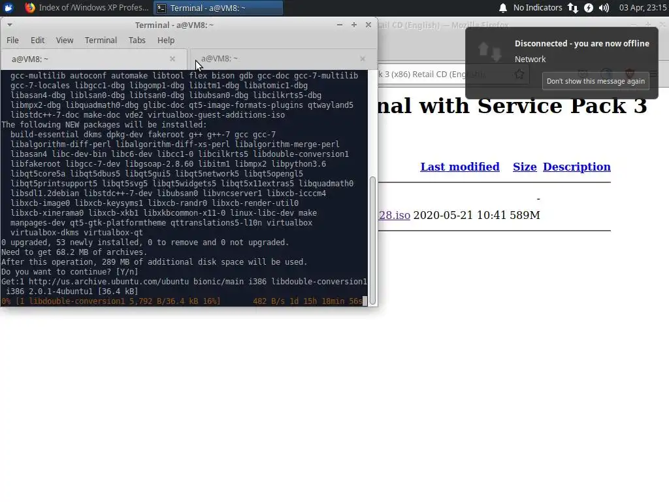Click the '0 upgraded, 53 newly installed' line
669x502 pixels.
[145, 243]
